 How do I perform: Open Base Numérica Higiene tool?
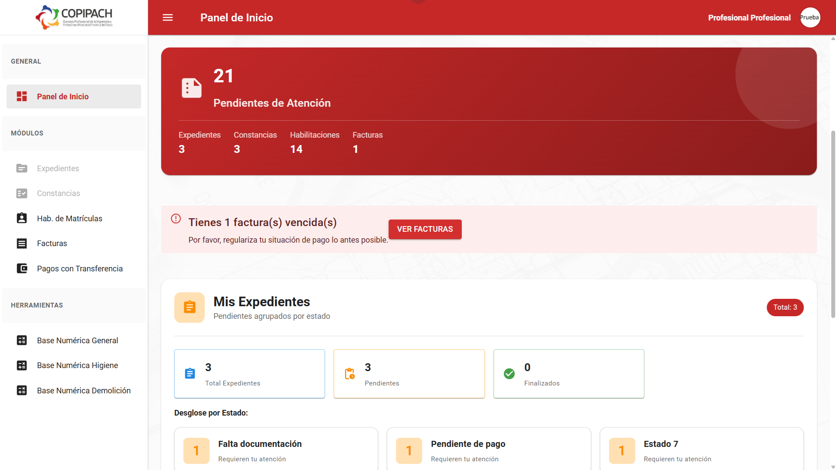coord(74,365)
